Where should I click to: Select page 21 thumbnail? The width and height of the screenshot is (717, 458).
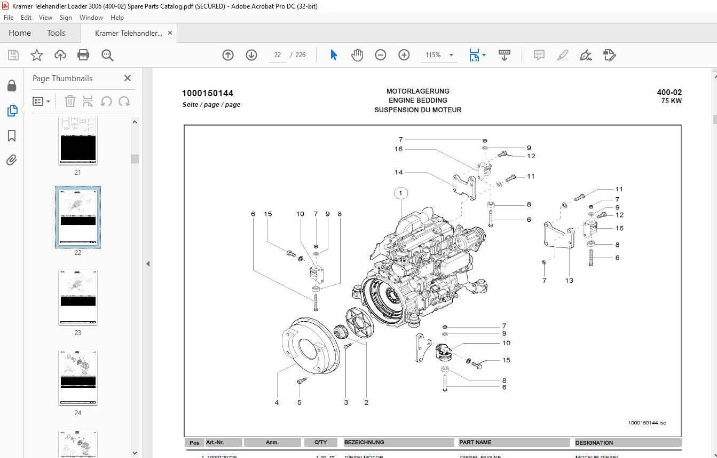point(78,141)
